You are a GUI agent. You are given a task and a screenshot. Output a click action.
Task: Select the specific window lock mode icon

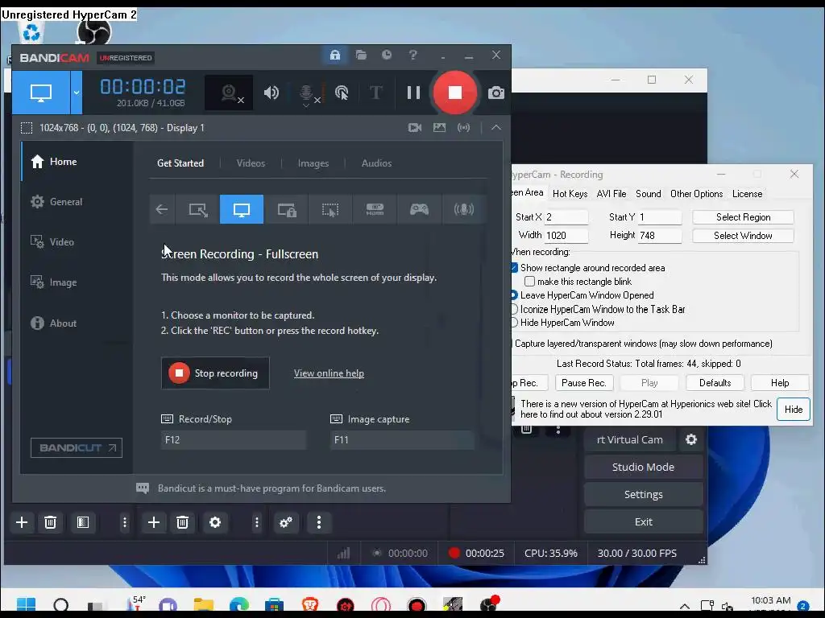pyautogui.click(x=287, y=209)
